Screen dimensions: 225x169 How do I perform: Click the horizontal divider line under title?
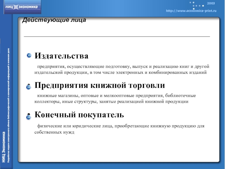click(x=117, y=37)
